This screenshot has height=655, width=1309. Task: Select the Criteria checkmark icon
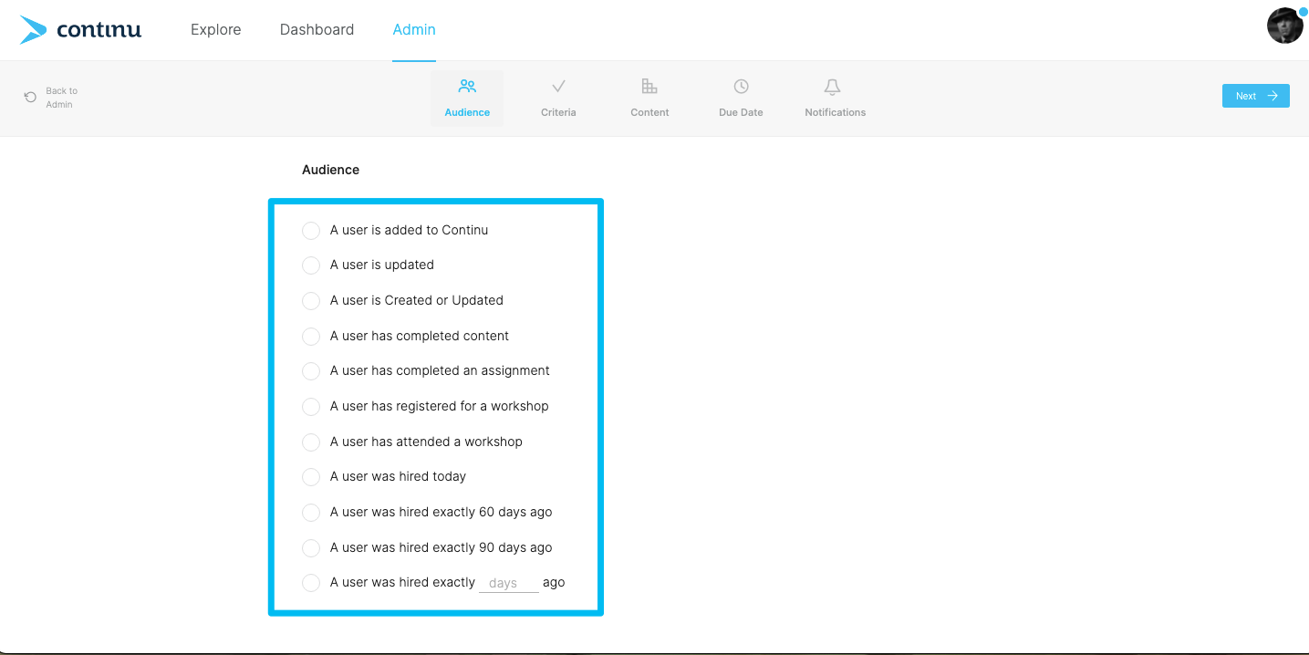[x=558, y=87]
